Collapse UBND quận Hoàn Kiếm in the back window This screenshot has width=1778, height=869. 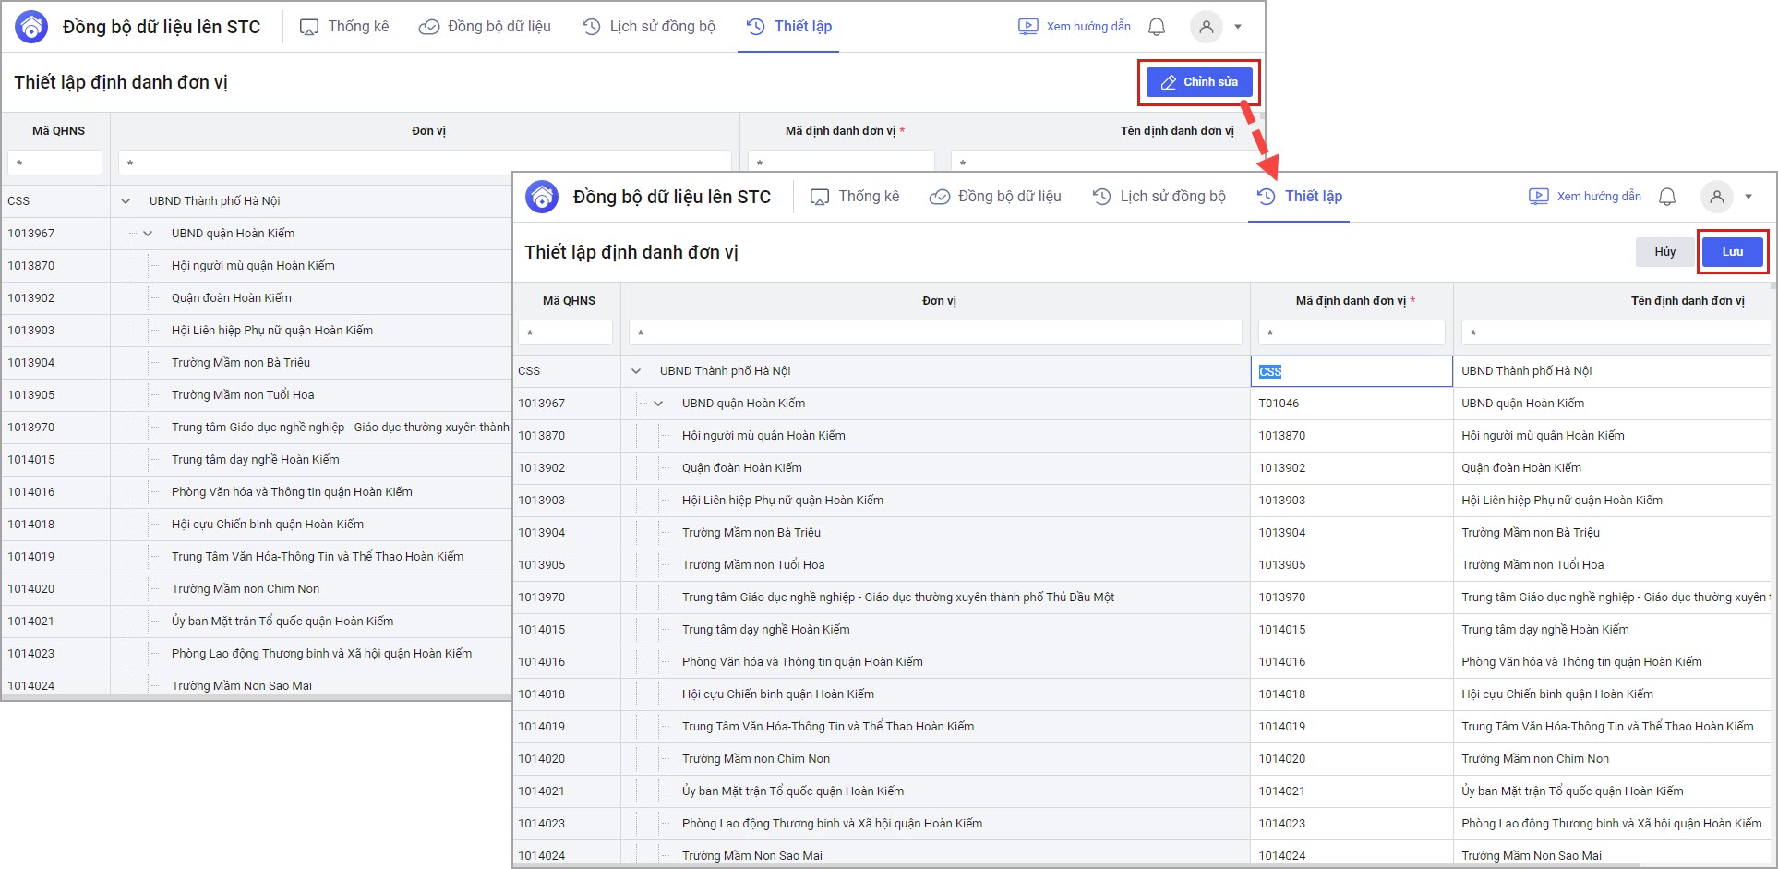pos(148,234)
